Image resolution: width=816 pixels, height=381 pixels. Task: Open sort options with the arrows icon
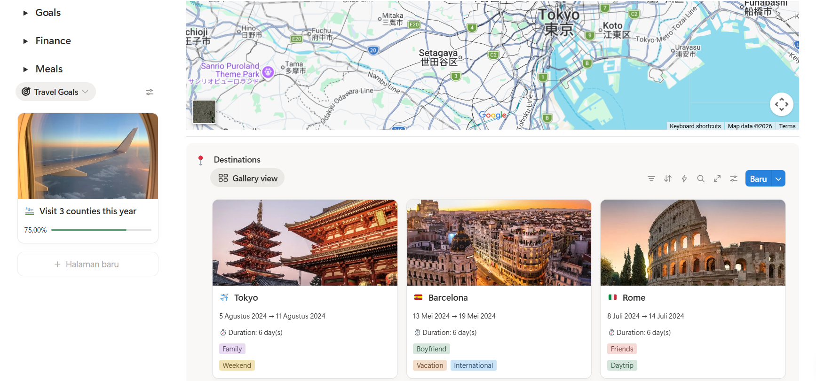coord(668,179)
